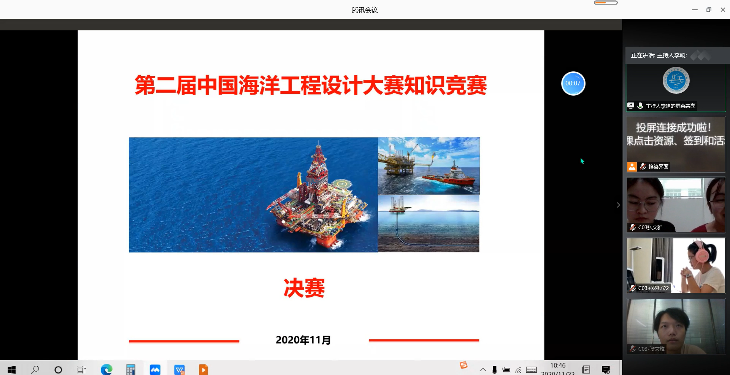The height and width of the screenshot is (375, 730).
Task: Click the Windows Start button
Action: tap(11, 369)
